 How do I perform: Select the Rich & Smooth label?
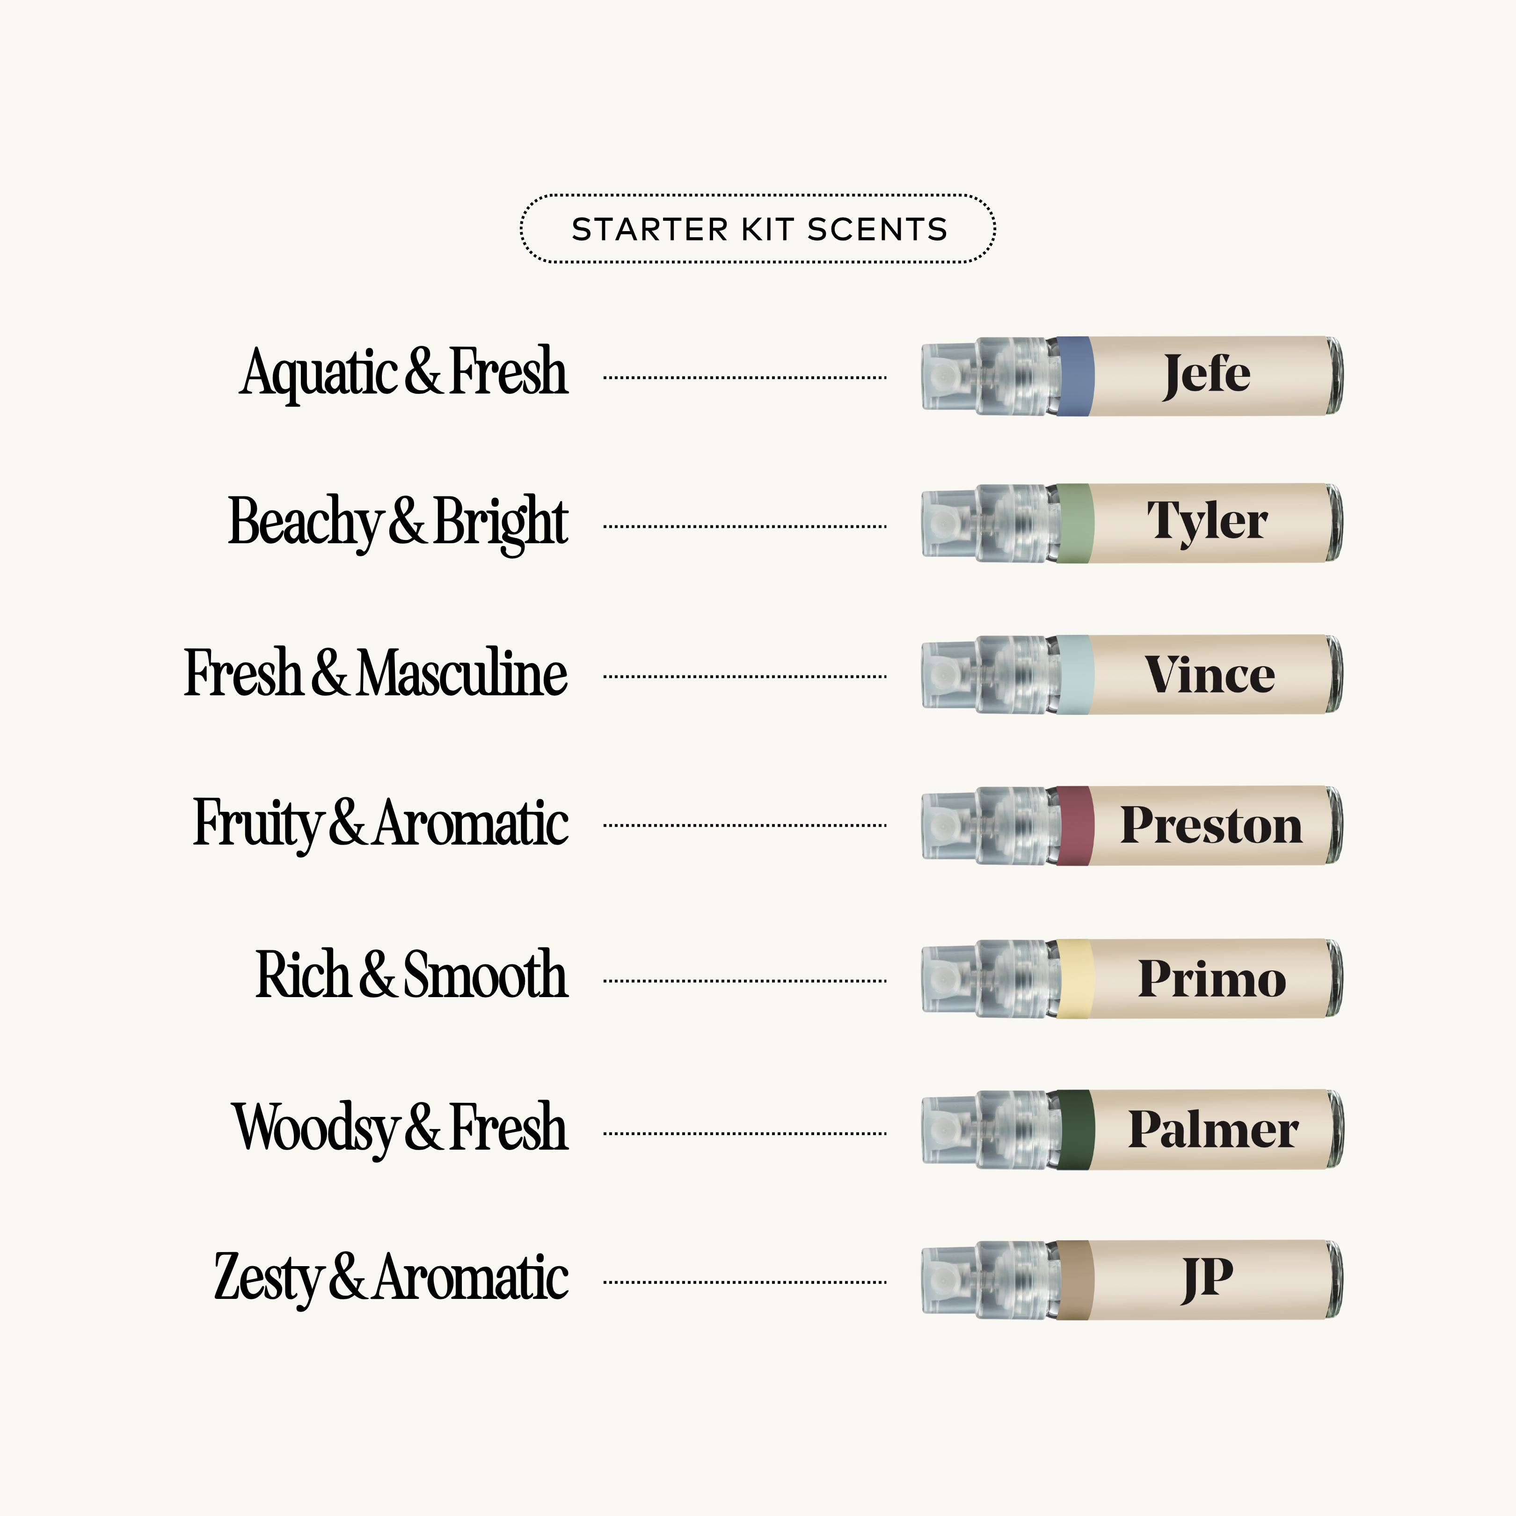click(x=411, y=976)
